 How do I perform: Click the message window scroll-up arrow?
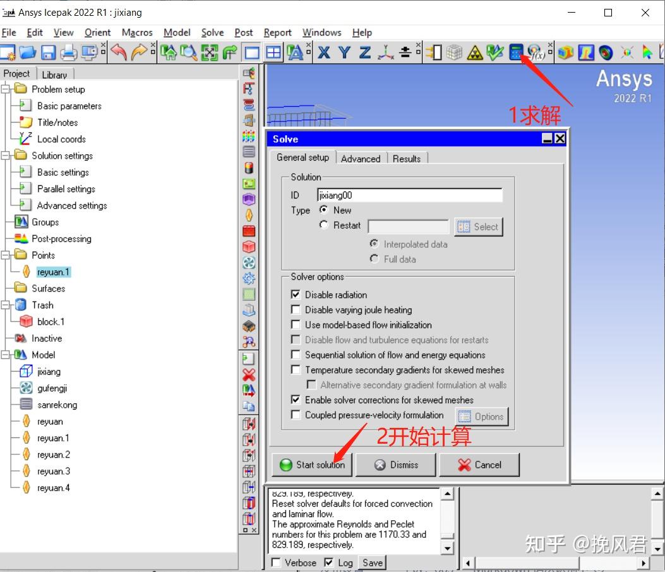tap(447, 494)
